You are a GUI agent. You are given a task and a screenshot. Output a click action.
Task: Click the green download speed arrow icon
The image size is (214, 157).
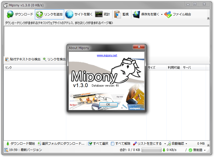click(164, 150)
